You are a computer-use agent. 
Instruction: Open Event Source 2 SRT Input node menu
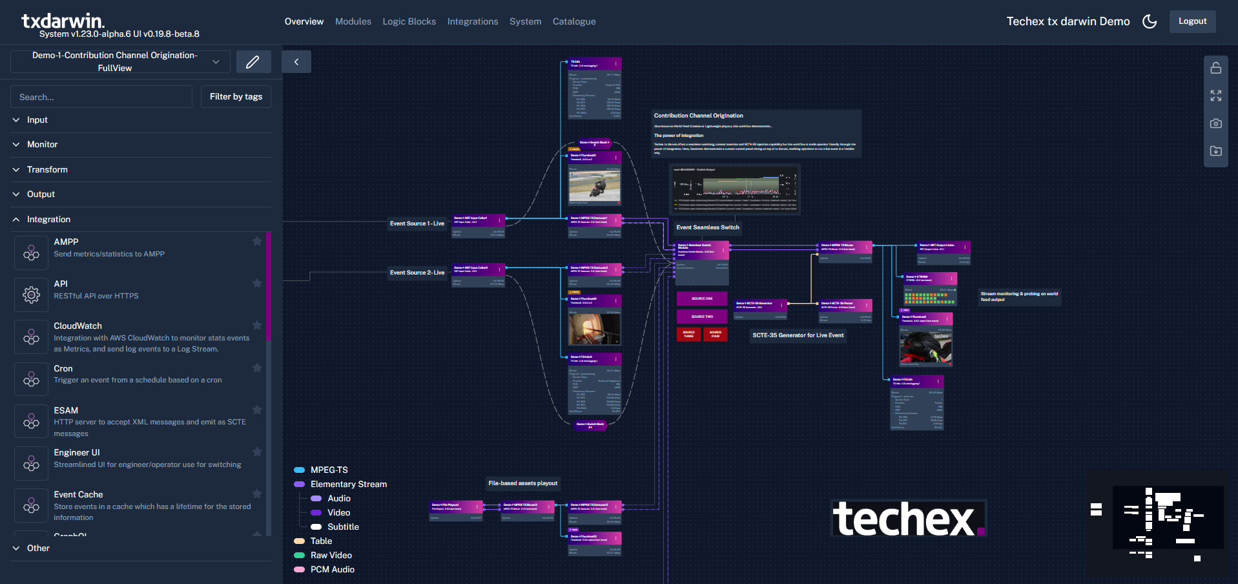pos(499,269)
